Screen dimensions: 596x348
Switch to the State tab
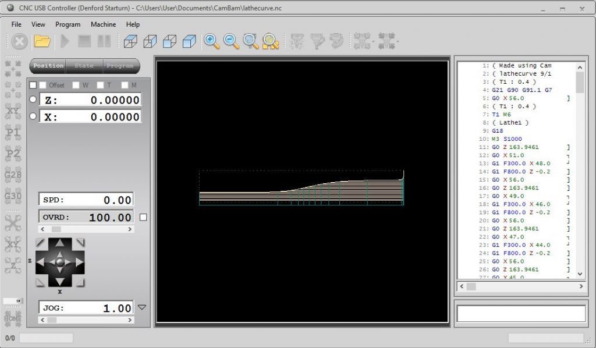84,66
